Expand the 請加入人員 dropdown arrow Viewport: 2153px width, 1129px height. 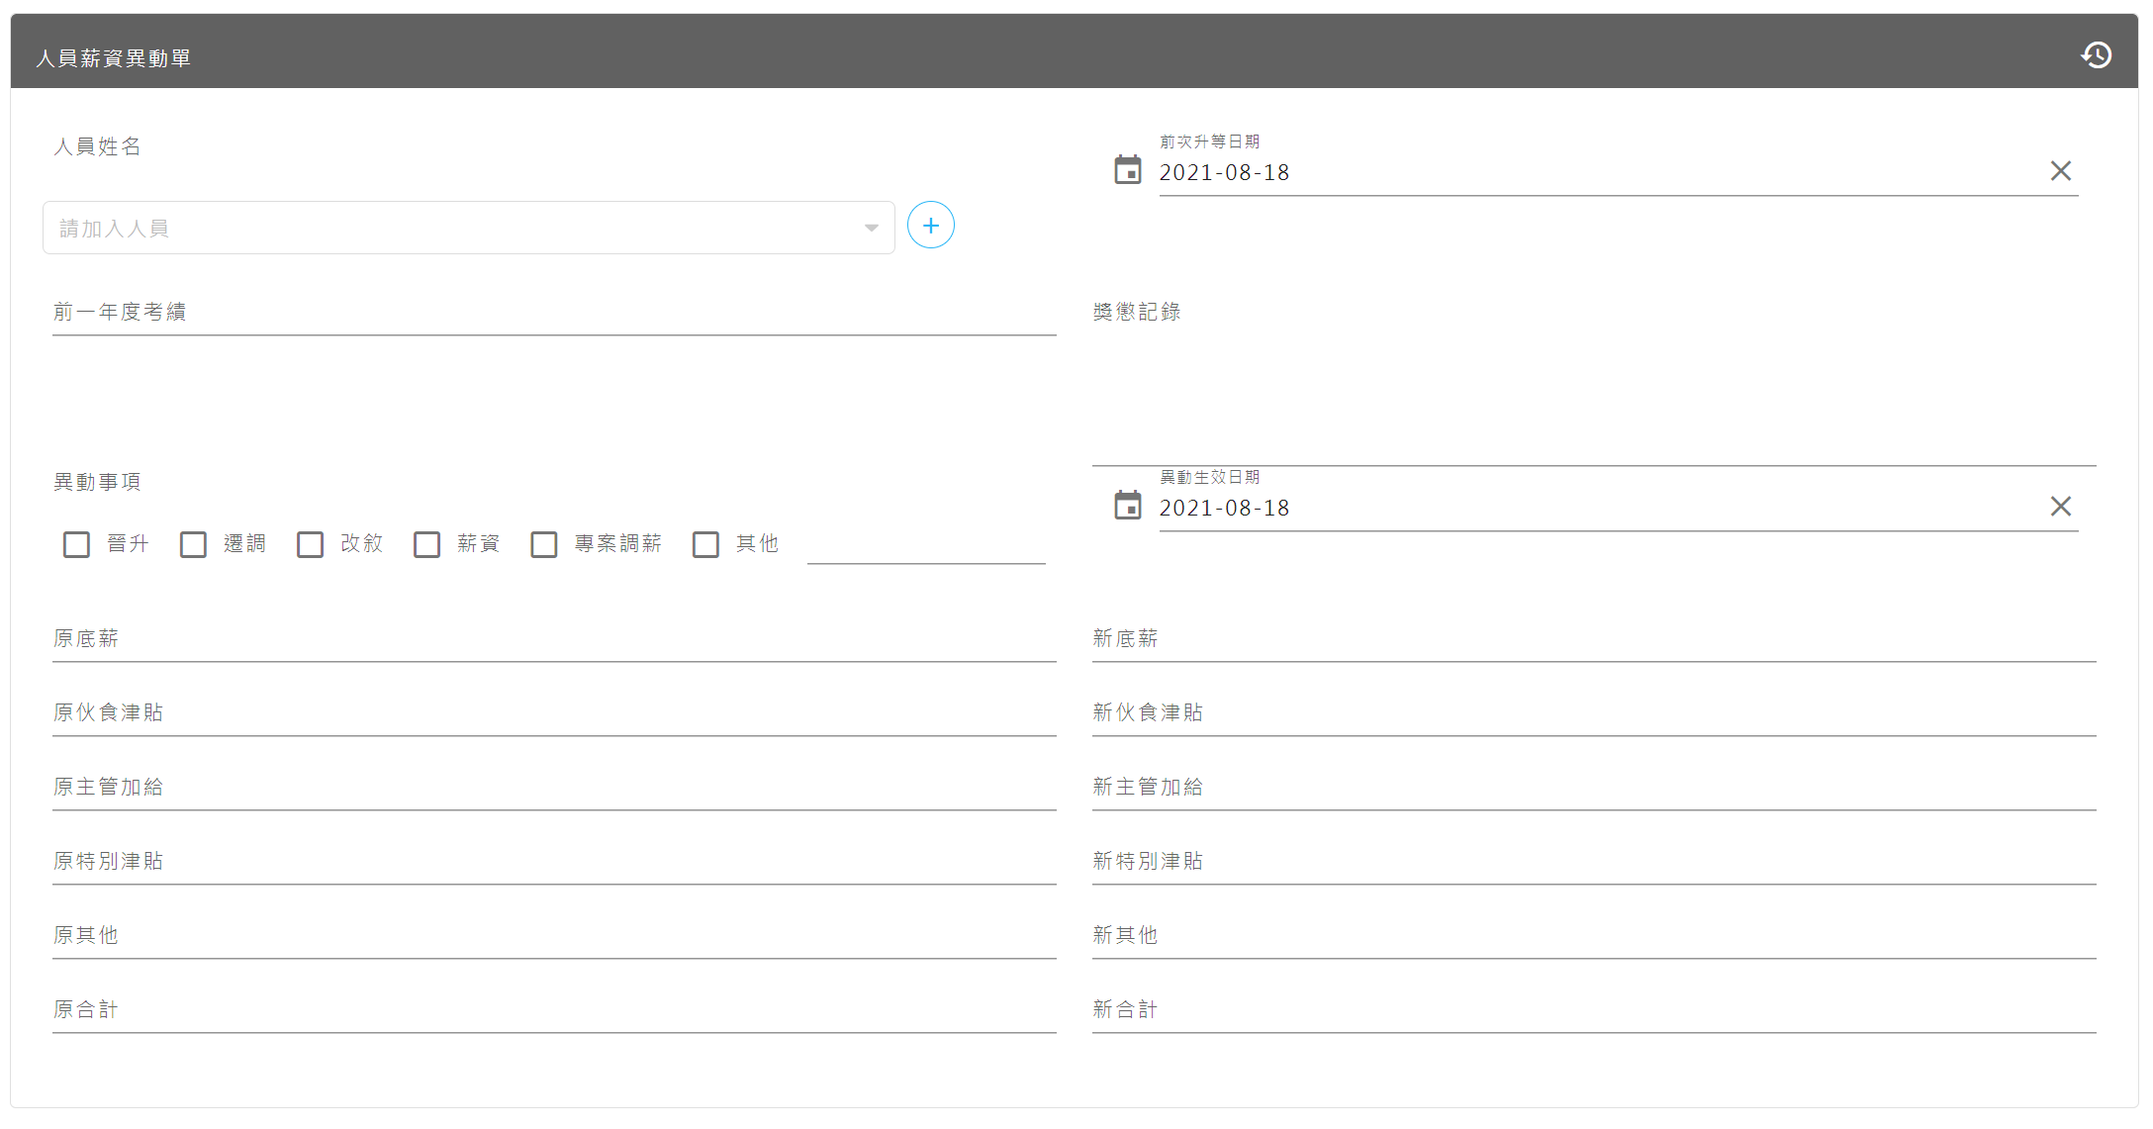[x=871, y=229]
